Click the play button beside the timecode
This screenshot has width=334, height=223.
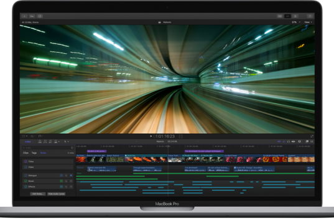pyautogui.click(x=151, y=136)
